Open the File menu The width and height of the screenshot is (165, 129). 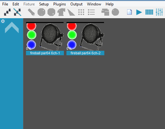click(5, 4)
